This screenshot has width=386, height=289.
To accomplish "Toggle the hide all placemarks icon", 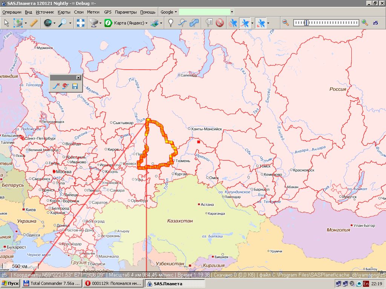I will 220,23.
